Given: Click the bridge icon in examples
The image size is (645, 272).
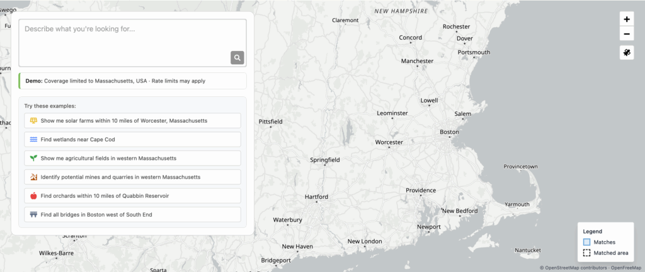Looking at the screenshot, I should coord(33,215).
